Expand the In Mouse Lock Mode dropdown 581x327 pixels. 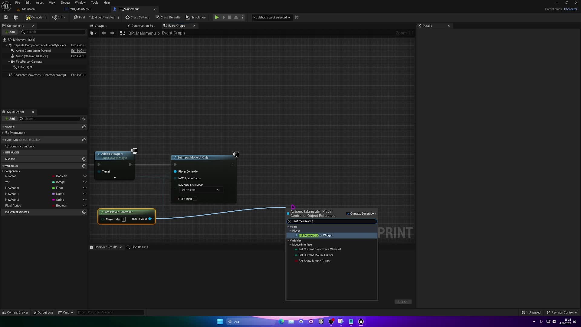pyautogui.click(x=200, y=190)
